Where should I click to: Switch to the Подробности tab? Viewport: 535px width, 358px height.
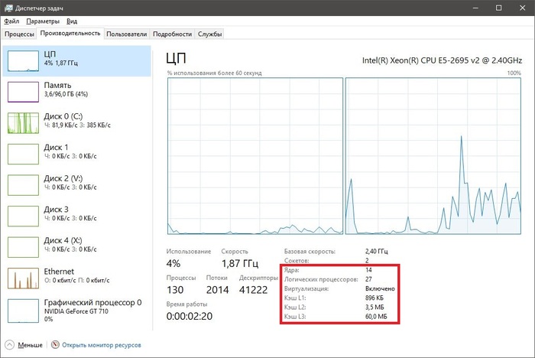point(172,34)
